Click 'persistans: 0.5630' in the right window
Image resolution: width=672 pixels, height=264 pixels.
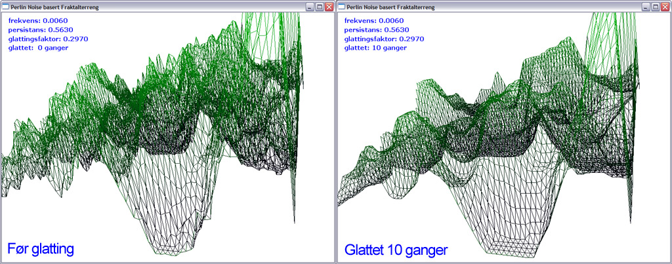[x=377, y=30]
